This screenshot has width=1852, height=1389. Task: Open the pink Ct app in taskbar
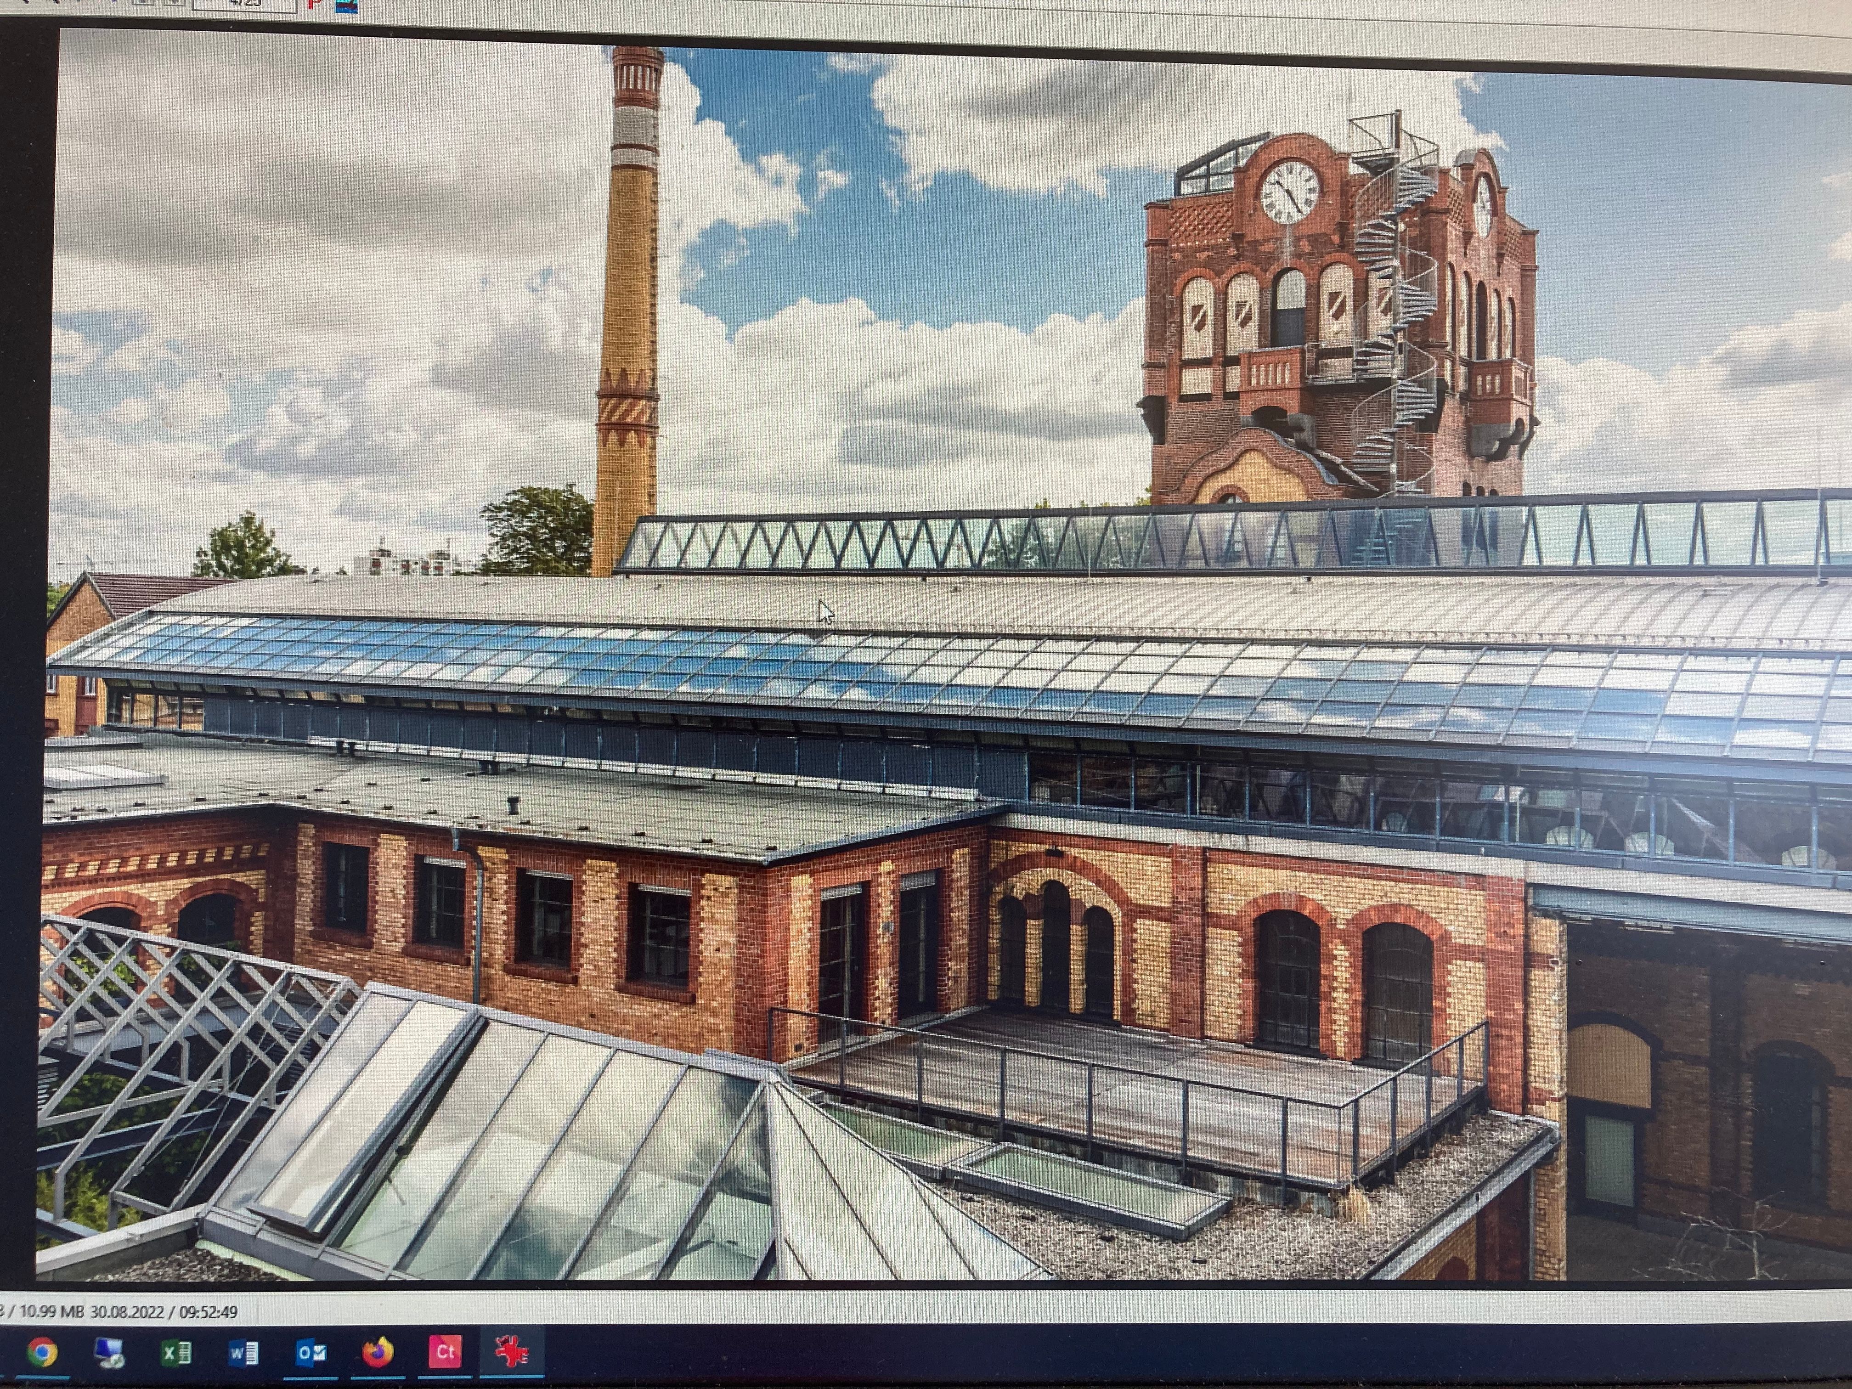[445, 1351]
